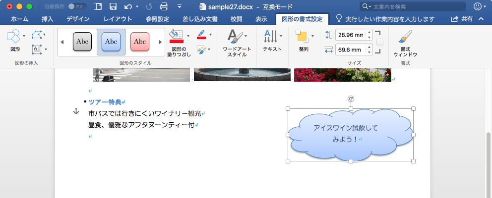Apply the red Abc shape style
492x198 pixels.
click(140, 42)
